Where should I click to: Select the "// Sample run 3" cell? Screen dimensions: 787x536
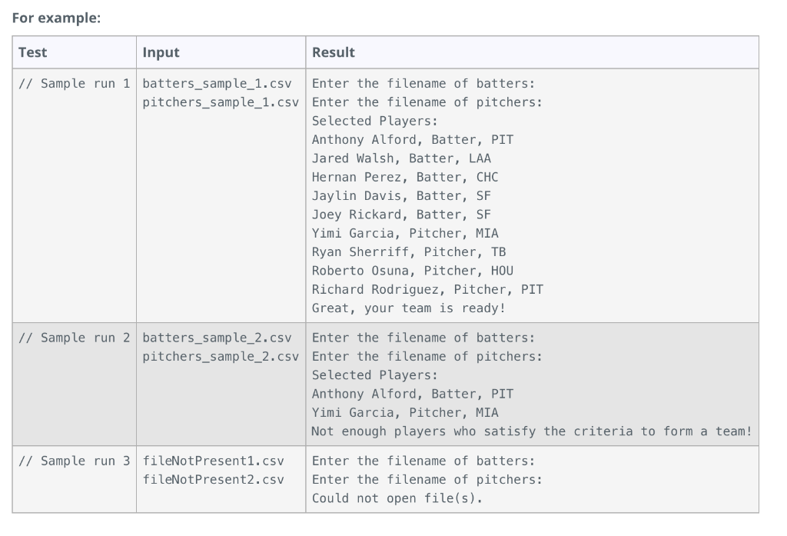[x=74, y=461]
